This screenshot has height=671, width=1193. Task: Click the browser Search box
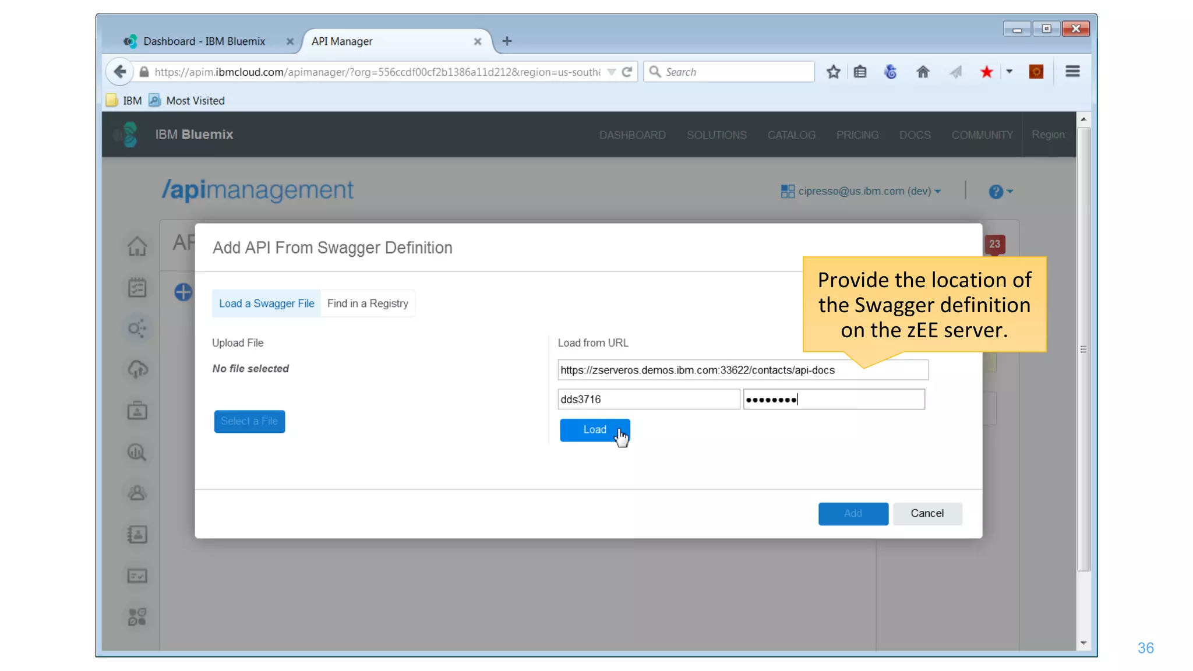pos(729,72)
